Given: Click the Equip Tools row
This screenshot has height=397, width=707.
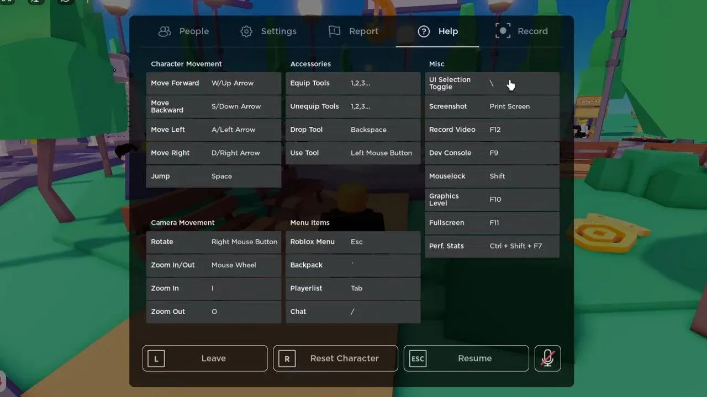Looking at the screenshot, I should (x=353, y=83).
